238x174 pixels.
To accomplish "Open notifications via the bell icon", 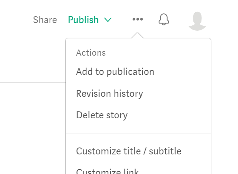I will pyautogui.click(x=164, y=19).
